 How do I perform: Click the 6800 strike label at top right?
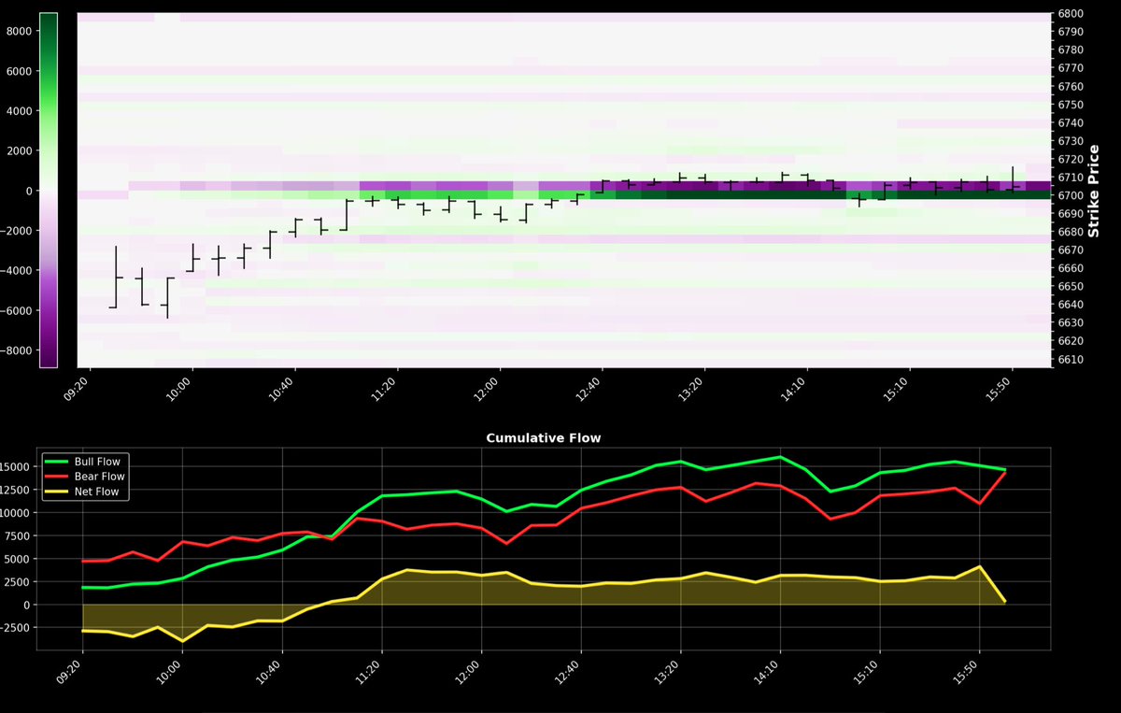click(1071, 14)
